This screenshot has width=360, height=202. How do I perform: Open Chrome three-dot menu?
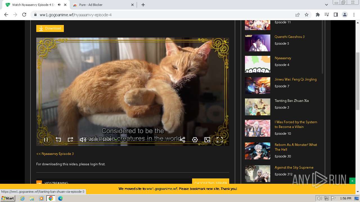354,15
